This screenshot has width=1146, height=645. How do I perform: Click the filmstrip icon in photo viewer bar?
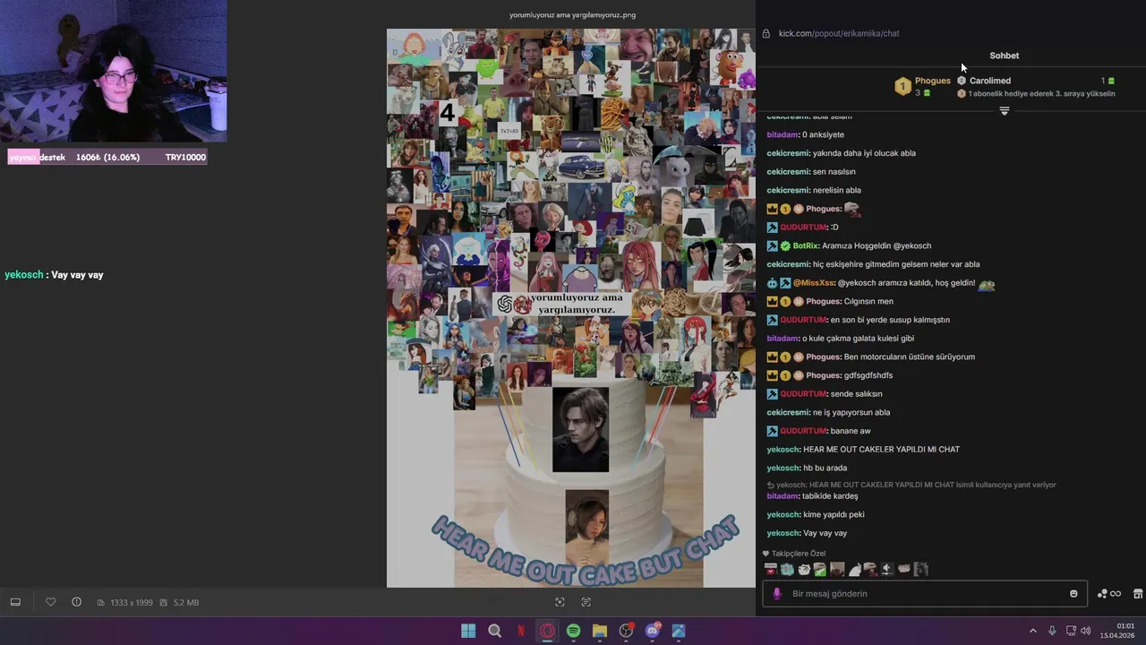click(15, 602)
